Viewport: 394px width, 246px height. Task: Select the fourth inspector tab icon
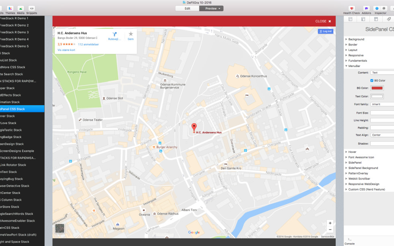click(389, 19)
